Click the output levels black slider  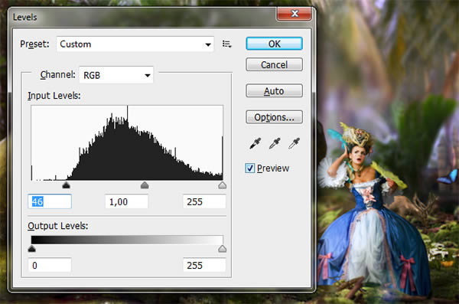[x=31, y=249]
